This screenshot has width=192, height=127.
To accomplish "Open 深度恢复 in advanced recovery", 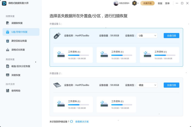I will tap(16, 75).
